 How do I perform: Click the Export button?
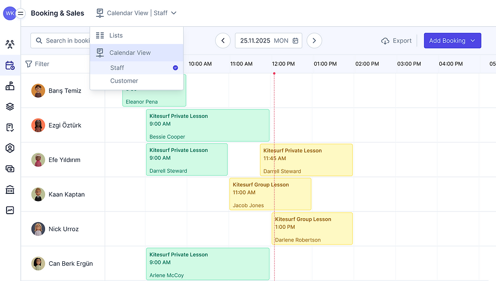coord(396,41)
